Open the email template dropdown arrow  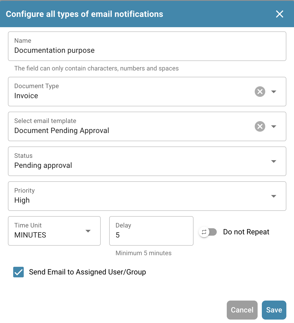[x=274, y=126]
